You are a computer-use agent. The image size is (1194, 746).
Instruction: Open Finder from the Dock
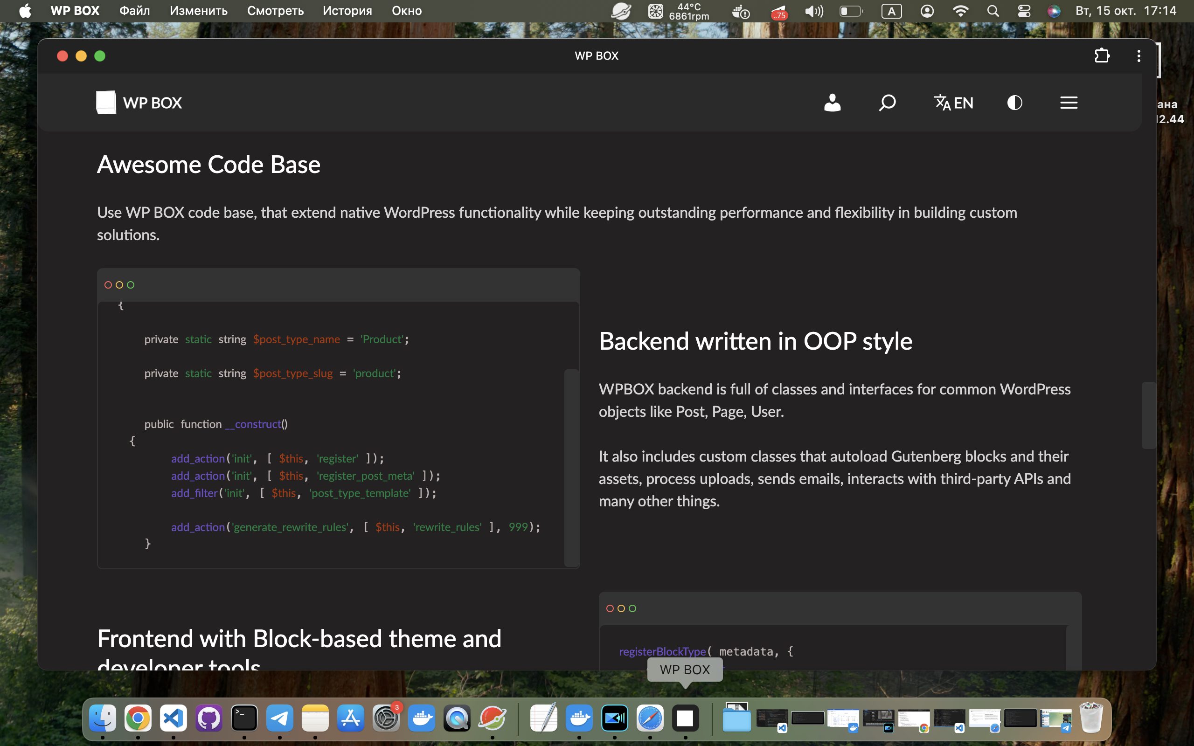pos(103,718)
